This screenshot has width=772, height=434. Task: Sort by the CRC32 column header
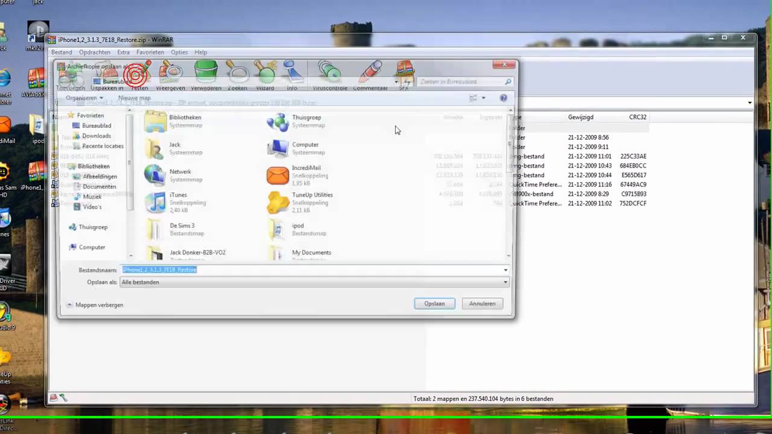[638, 117]
